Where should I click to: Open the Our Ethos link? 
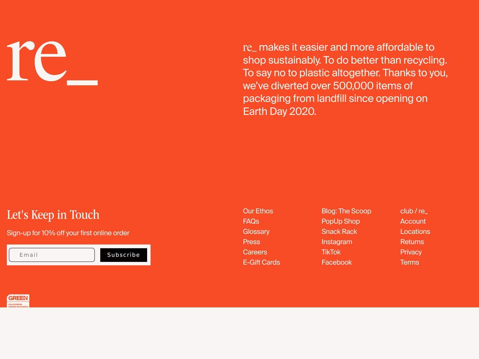click(258, 211)
